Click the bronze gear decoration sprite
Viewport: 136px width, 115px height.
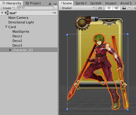82,23
